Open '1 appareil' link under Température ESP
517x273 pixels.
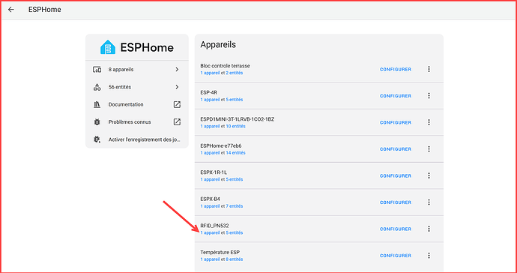[210, 259]
